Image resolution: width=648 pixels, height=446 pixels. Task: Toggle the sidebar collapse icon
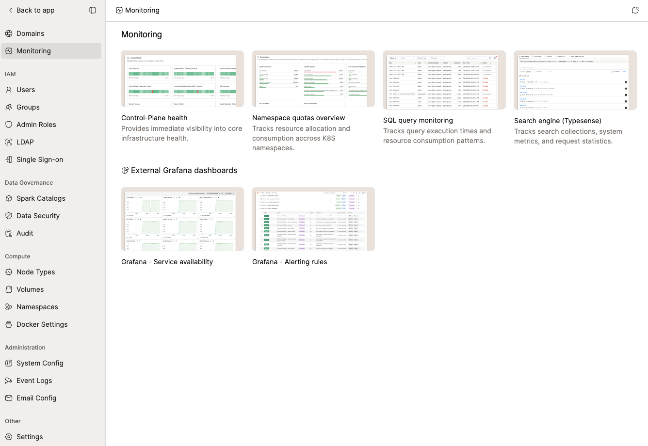[93, 10]
